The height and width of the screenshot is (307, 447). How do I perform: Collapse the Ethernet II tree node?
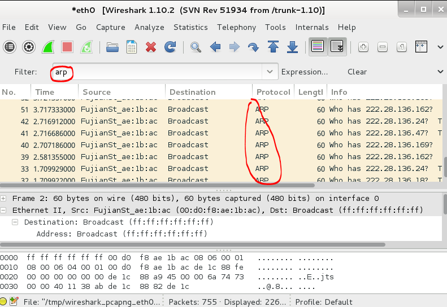[x=3, y=210]
